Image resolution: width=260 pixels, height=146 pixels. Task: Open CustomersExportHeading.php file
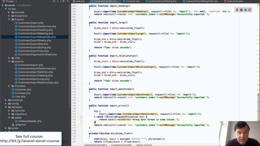tap(35, 30)
